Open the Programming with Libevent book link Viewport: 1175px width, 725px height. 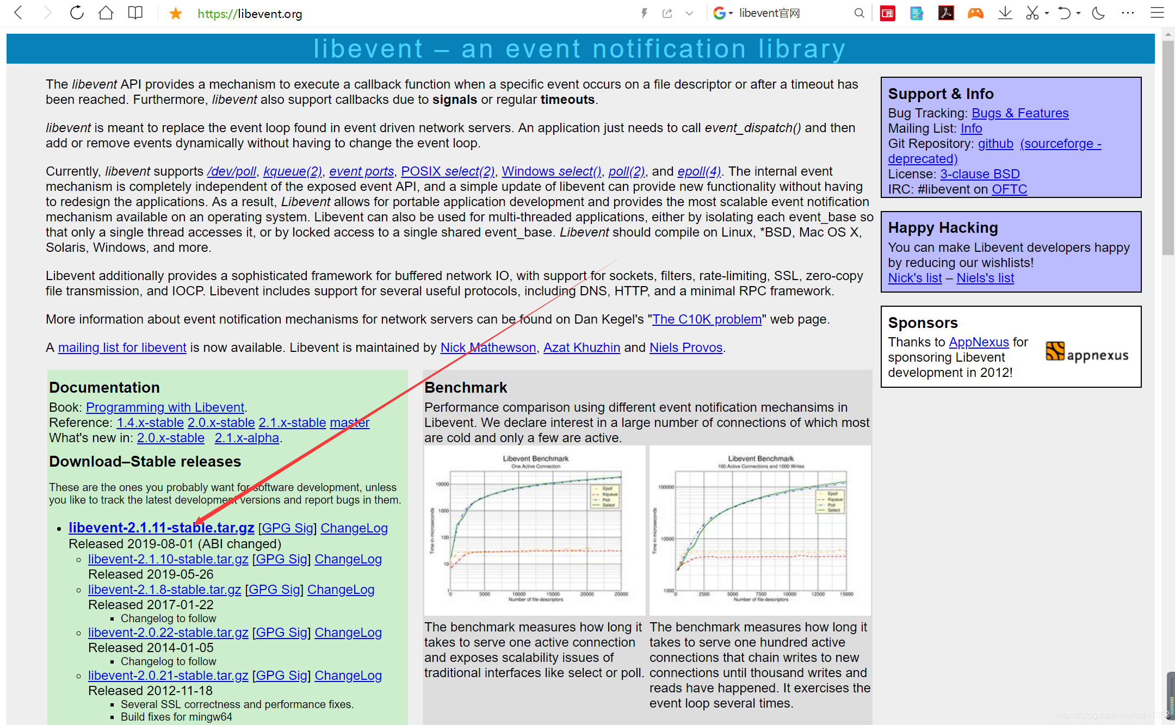(165, 407)
